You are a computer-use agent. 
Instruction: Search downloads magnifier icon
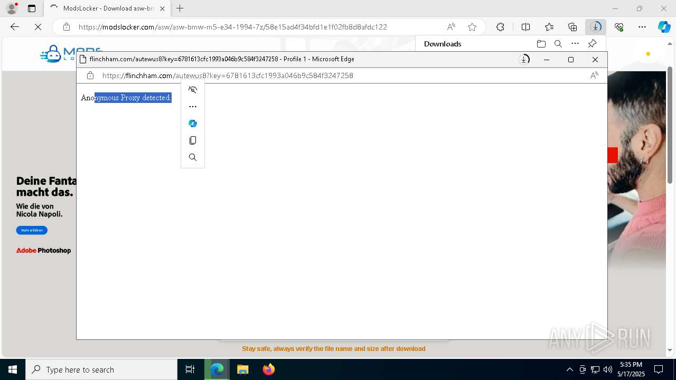[x=558, y=44]
